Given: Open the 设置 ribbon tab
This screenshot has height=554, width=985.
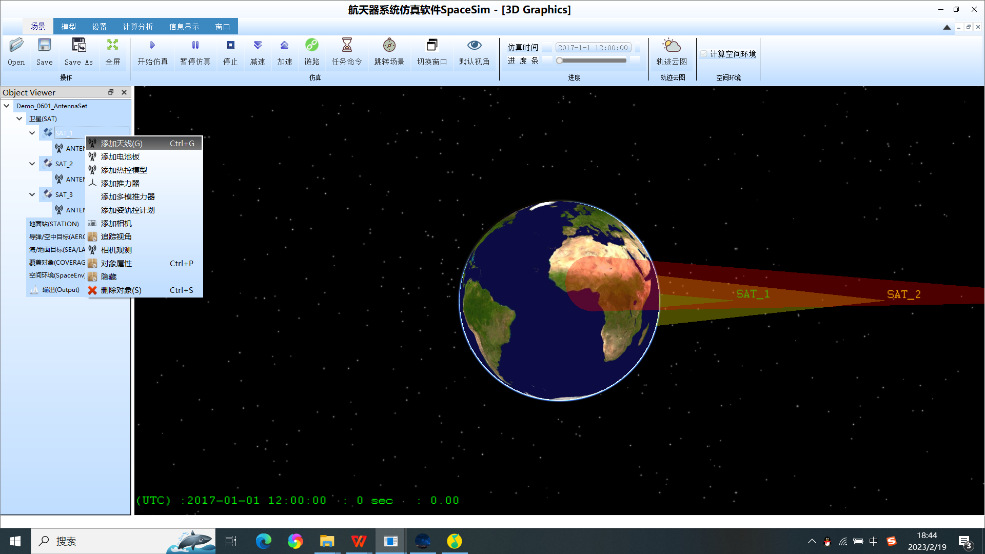Looking at the screenshot, I should (x=99, y=27).
